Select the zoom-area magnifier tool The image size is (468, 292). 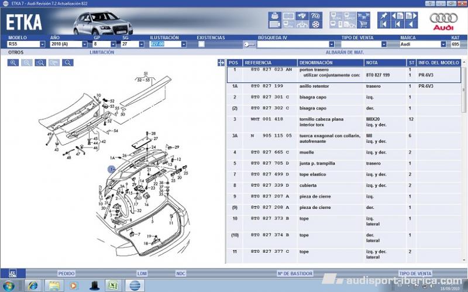[40, 63]
